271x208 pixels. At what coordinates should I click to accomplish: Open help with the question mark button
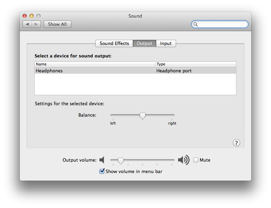coord(236,143)
